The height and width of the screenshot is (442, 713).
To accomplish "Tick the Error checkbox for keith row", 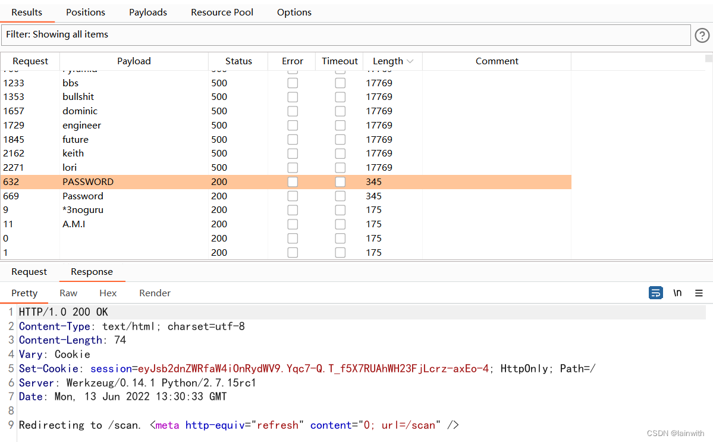I will click(293, 153).
